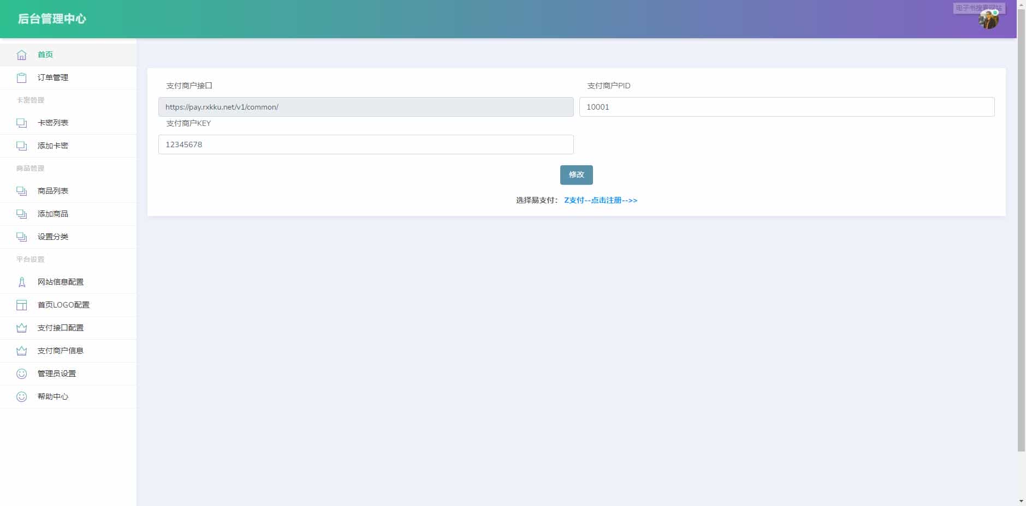The image size is (1026, 506).
Task: Click the clipboard icon beside 订单管理
Action: pos(22,78)
